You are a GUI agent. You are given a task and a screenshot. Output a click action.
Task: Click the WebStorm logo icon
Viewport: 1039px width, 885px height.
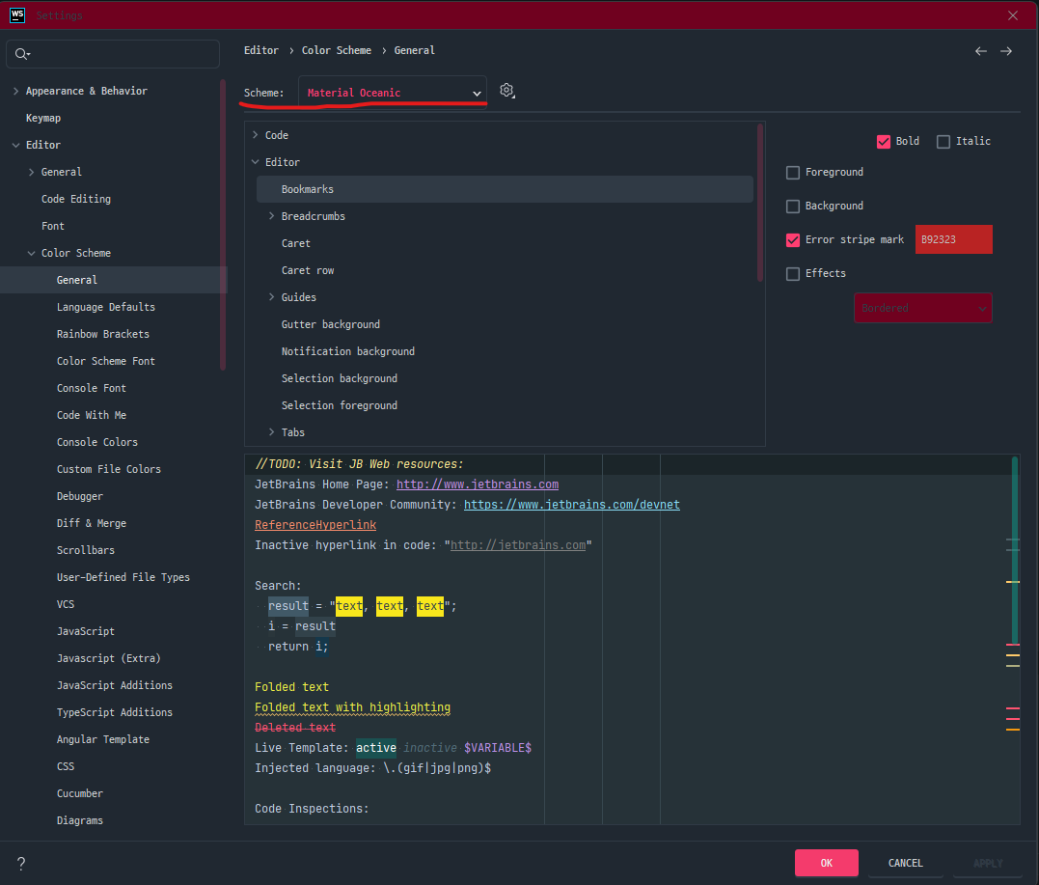(17, 14)
